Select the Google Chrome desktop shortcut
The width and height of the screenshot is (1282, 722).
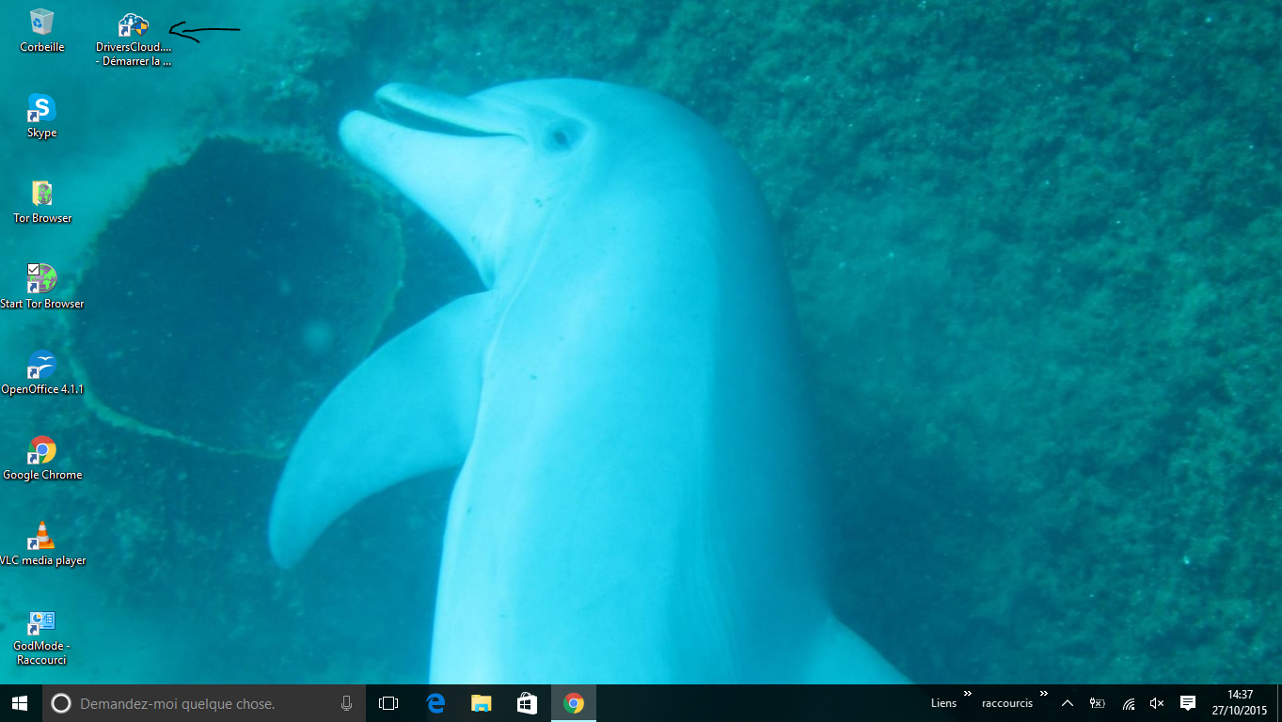coord(42,458)
